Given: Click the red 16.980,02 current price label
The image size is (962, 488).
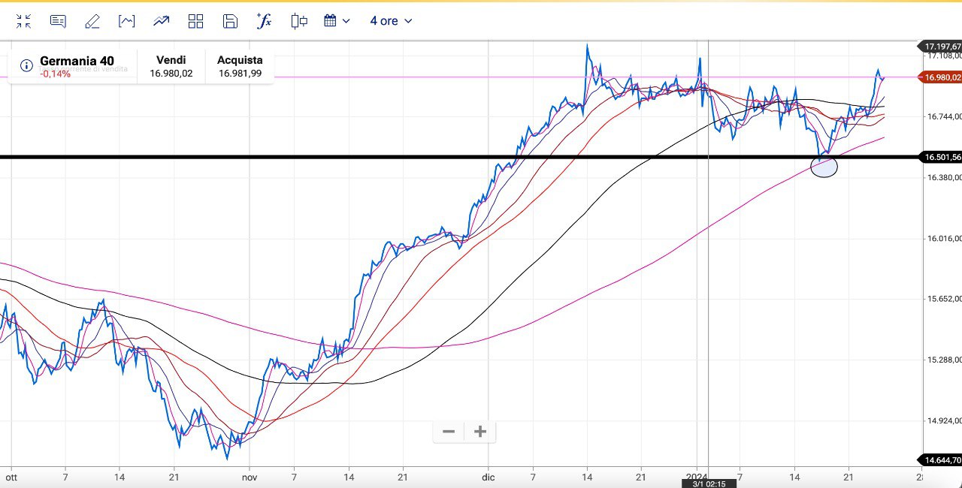Looking at the screenshot, I should click(942, 77).
